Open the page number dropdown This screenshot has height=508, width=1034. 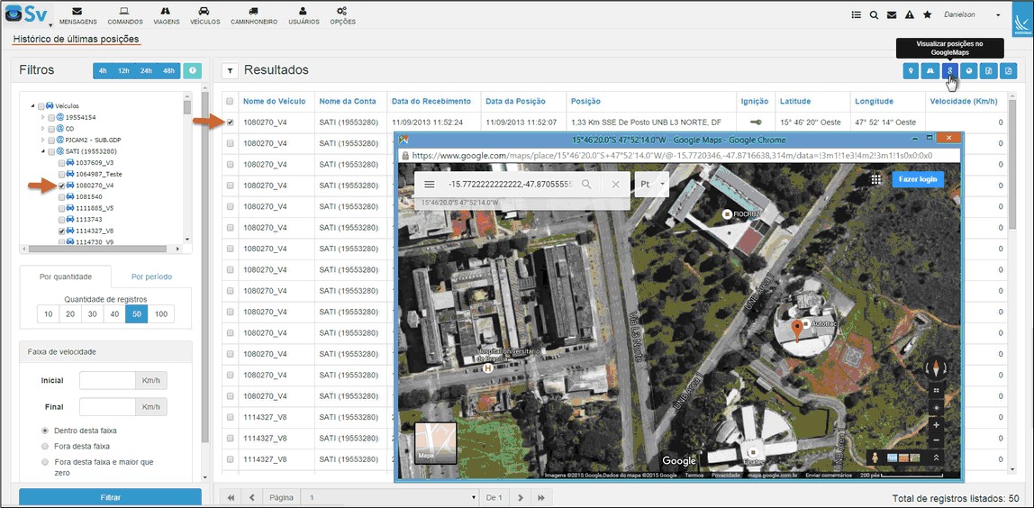coord(391,497)
